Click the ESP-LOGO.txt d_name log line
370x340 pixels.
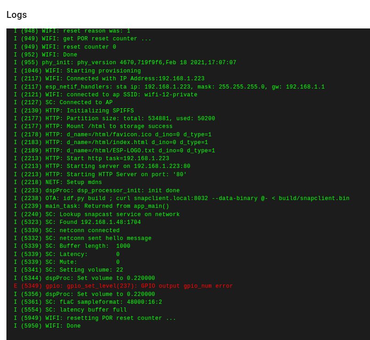coord(114,150)
